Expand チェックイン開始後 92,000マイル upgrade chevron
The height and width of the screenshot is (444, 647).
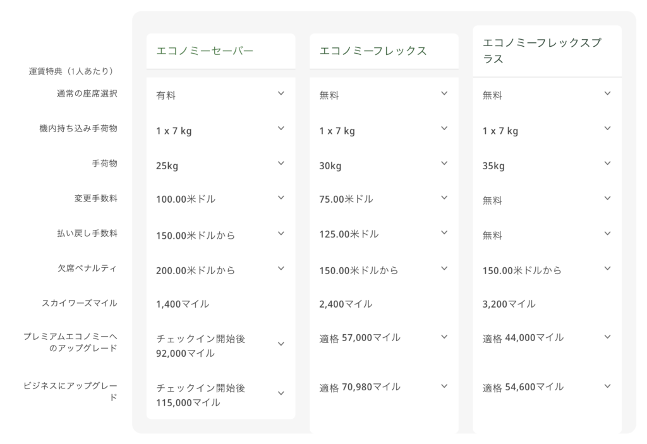tap(281, 344)
